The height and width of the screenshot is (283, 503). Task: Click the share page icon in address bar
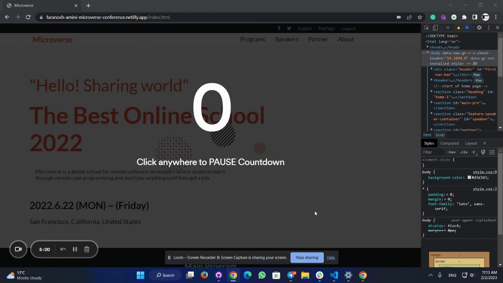tap(409, 17)
